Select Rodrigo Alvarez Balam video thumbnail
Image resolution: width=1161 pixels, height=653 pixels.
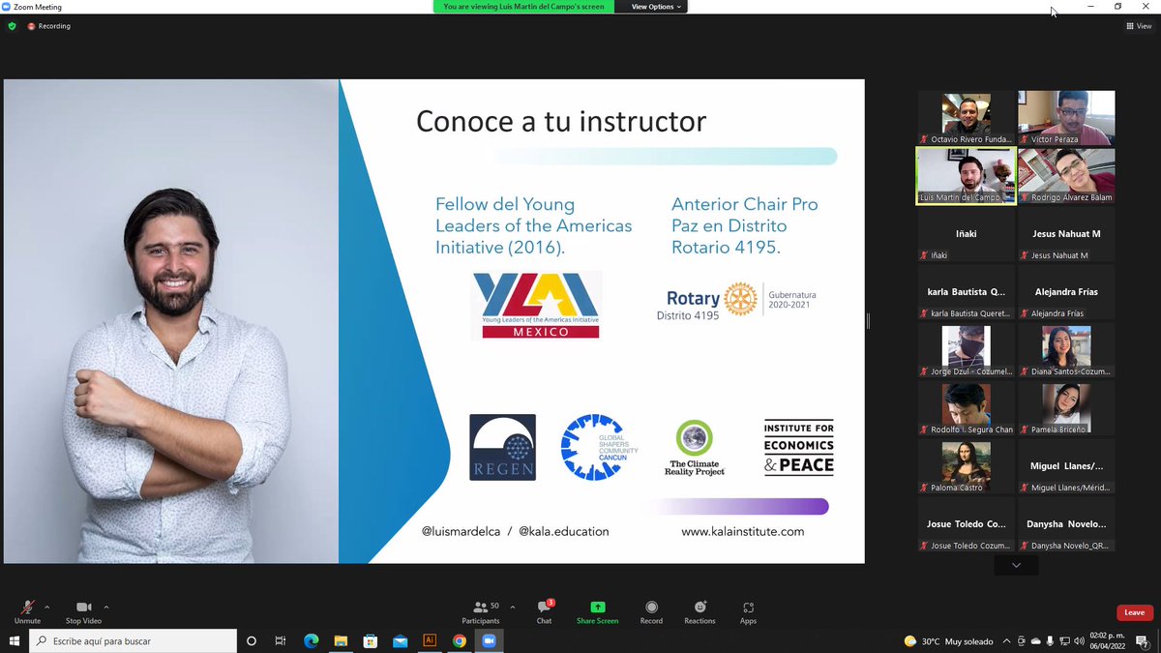1066,176
